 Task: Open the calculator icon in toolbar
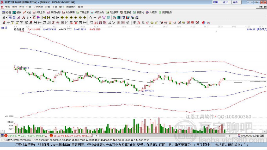[119, 17]
